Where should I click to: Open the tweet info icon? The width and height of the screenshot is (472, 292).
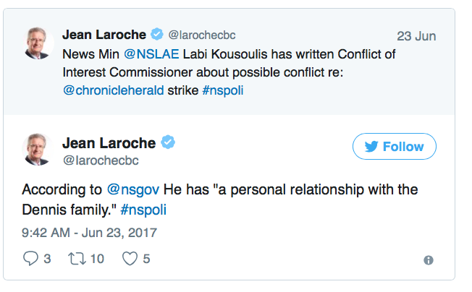point(429,260)
